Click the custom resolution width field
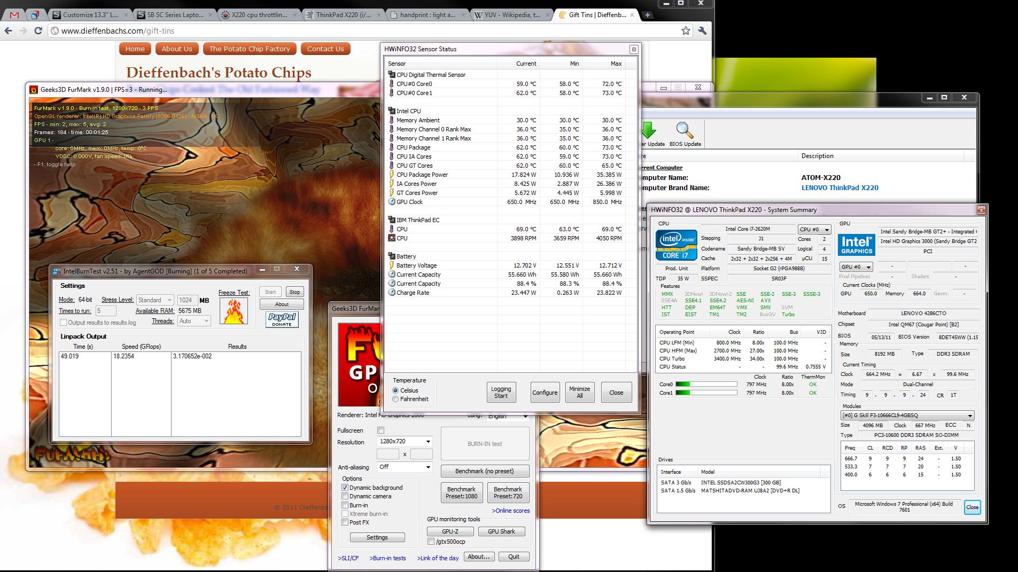This screenshot has width=1018, height=572. click(x=388, y=454)
